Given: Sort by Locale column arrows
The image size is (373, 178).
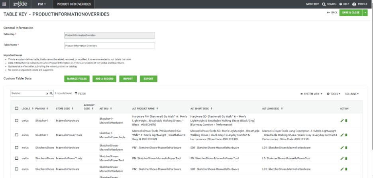Looking at the screenshot, I should point(32,108).
